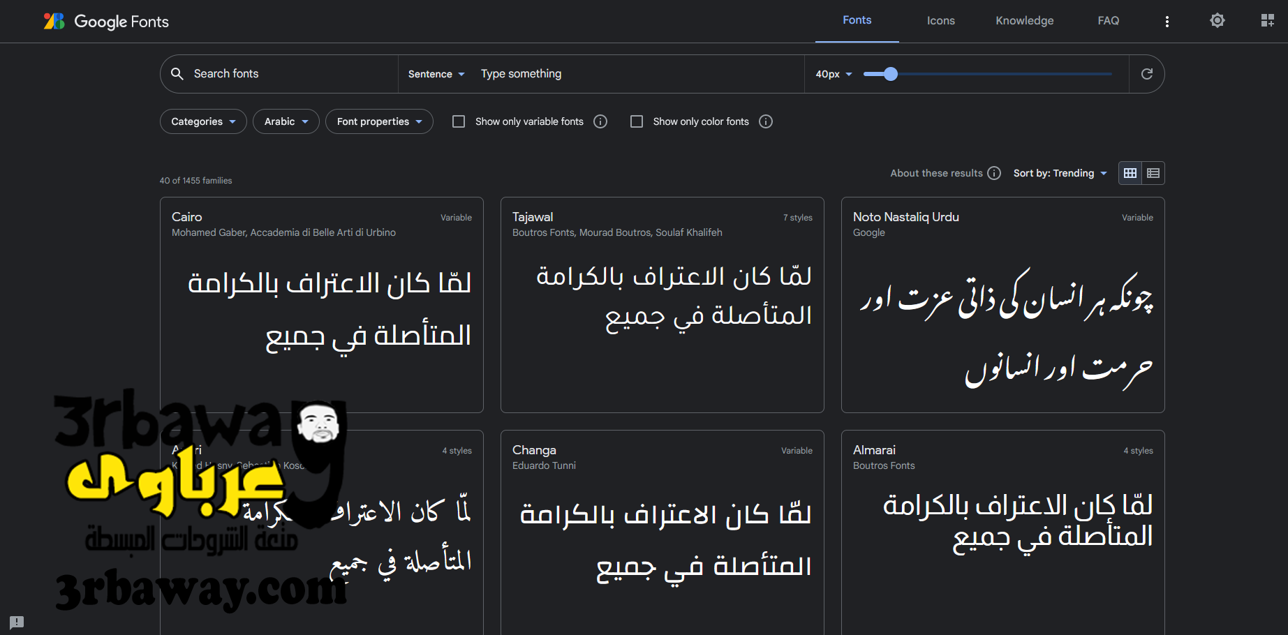
Task: Click 'Variable' label on Noto Nastaliq Urdu
Action: [1137, 218]
